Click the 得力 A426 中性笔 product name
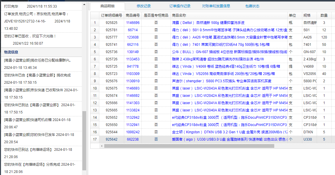 [230, 37]
